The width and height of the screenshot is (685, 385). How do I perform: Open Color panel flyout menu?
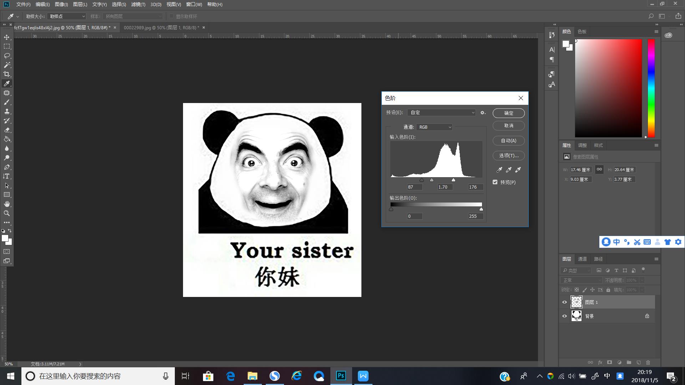click(656, 32)
